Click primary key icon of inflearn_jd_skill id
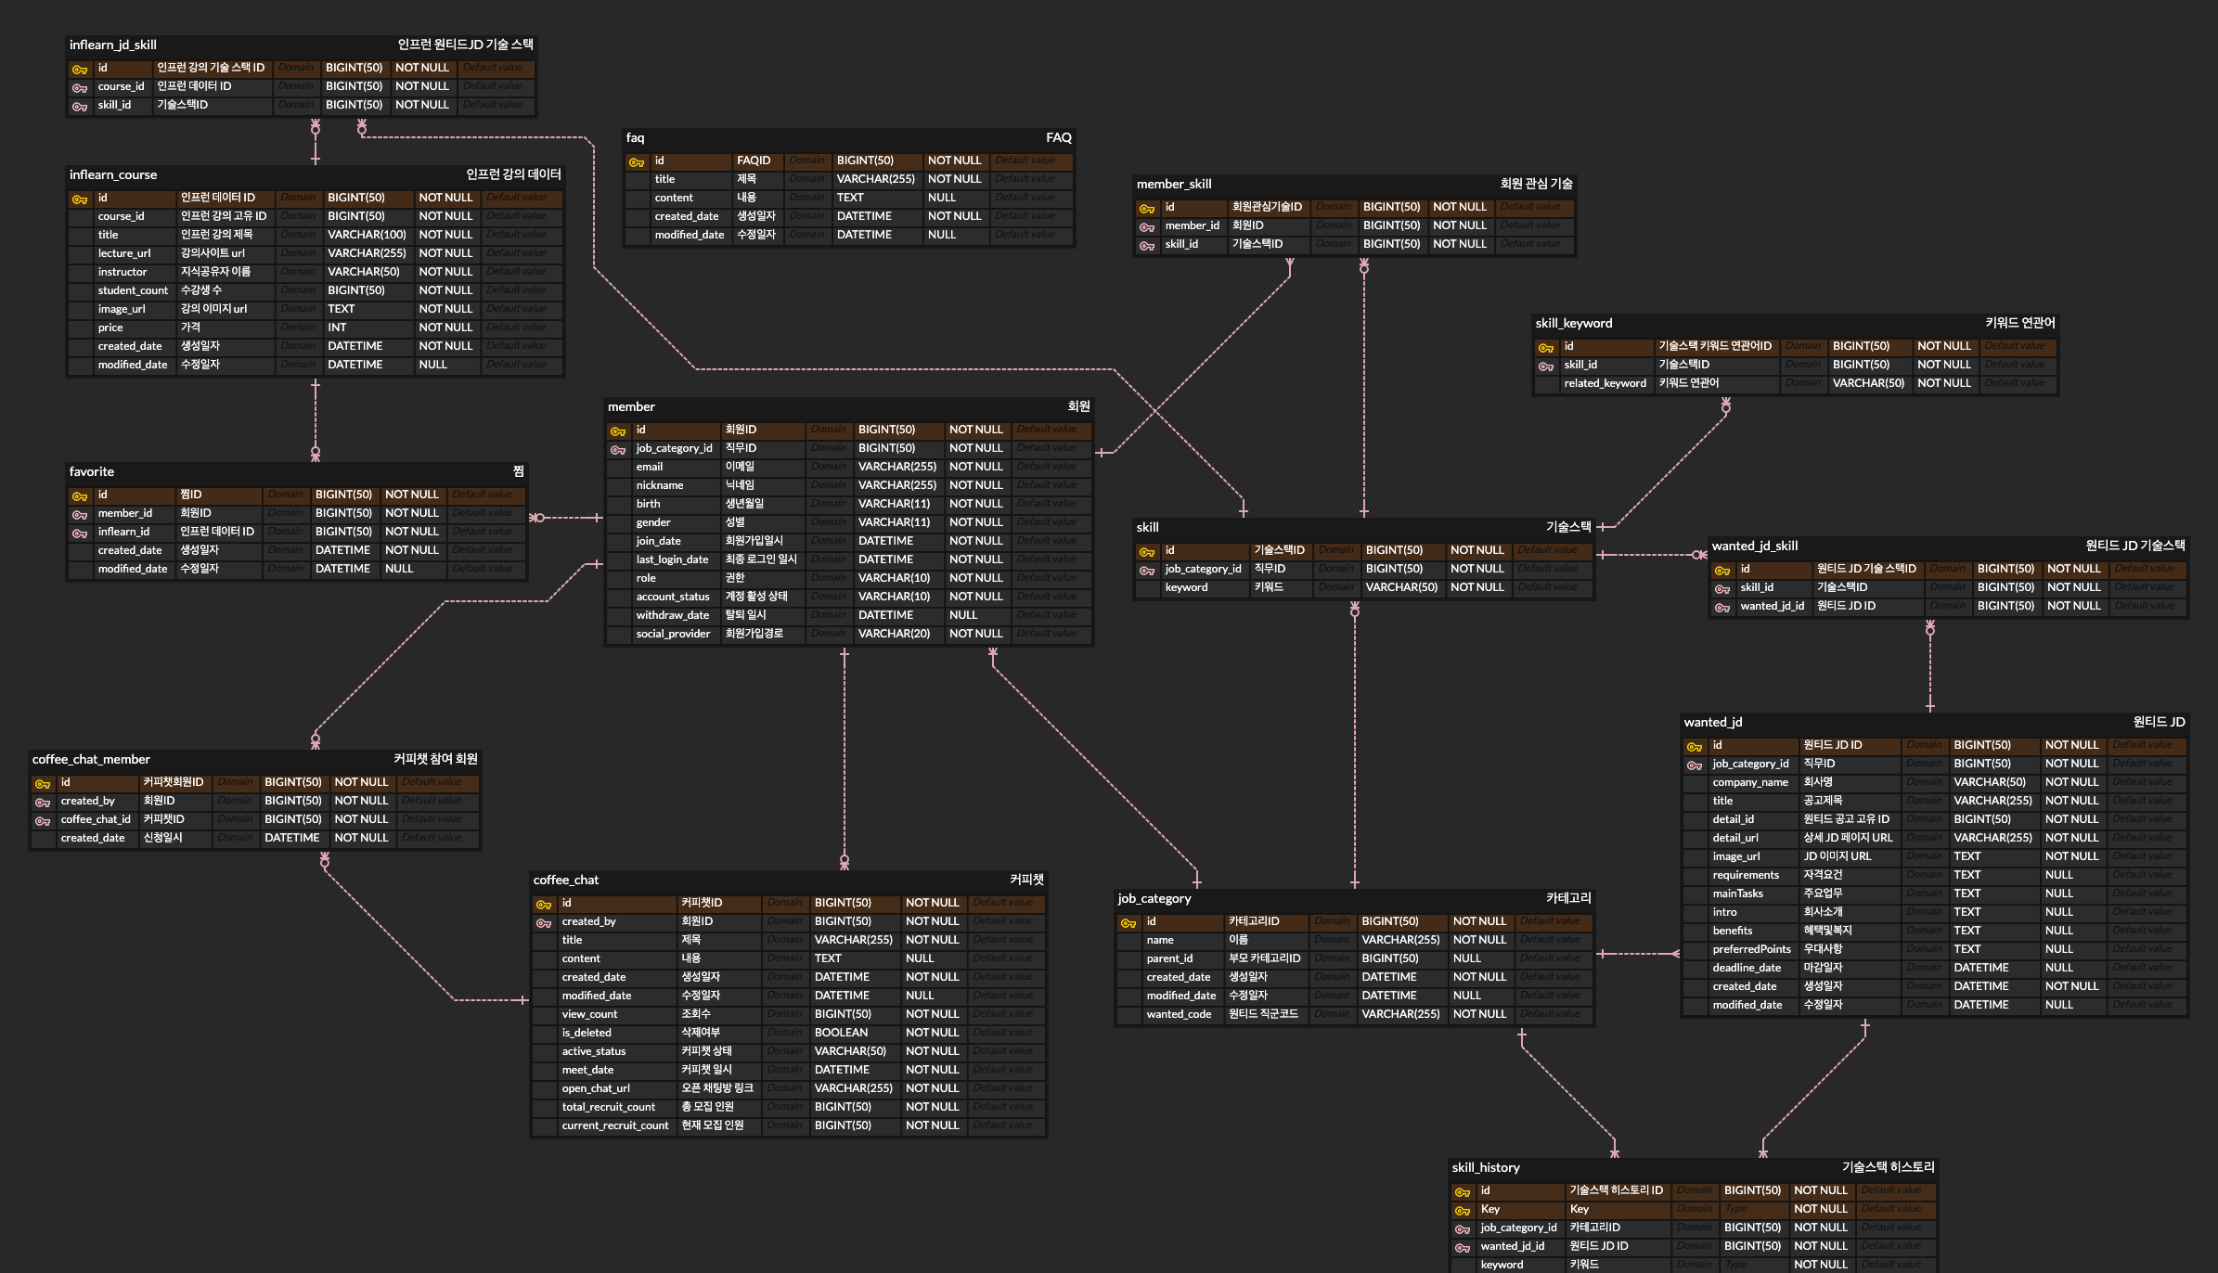This screenshot has height=1273, width=2218. click(80, 69)
